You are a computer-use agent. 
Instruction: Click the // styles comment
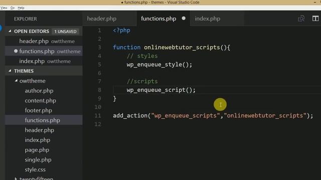click(142, 56)
